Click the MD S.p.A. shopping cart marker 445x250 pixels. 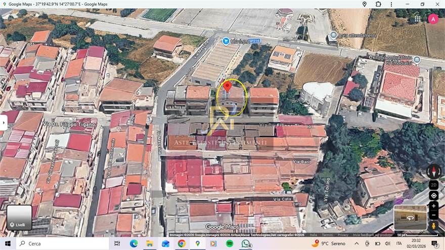click(226, 40)
